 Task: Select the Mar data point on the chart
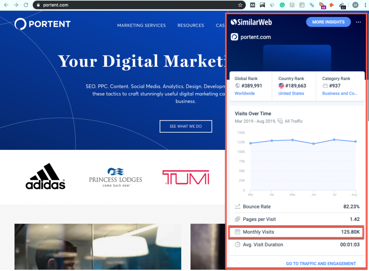point(251,143)
